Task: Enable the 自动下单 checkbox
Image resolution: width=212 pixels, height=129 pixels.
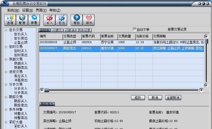Action: coord(135,30)
